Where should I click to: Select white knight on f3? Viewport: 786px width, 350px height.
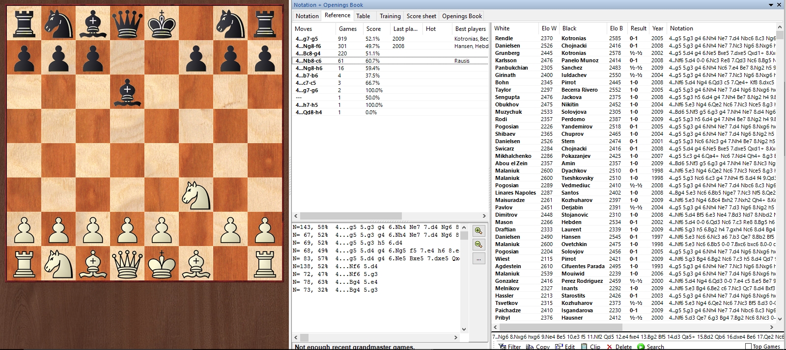[196, 195]
